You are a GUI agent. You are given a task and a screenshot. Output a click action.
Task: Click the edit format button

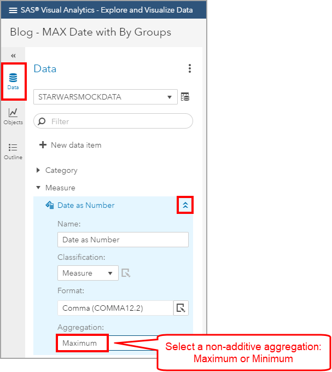181,308
